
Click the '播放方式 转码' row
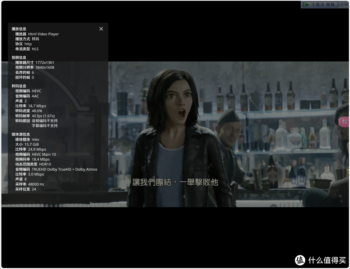point(27,39)
